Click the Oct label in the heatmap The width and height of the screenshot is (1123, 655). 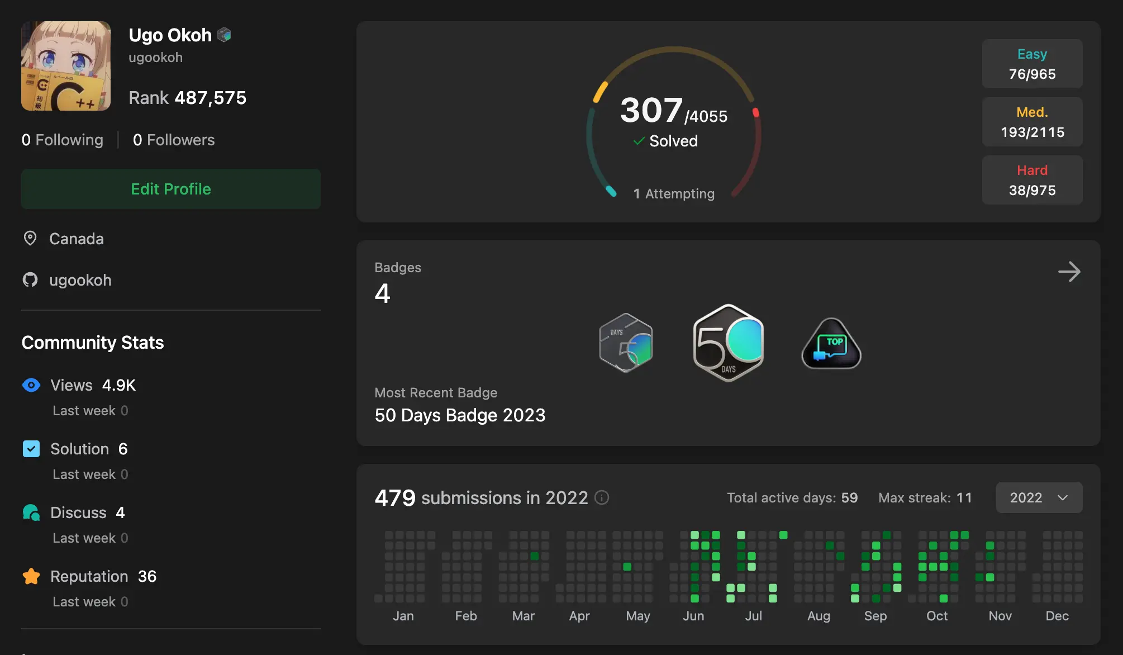click(937, 616)
